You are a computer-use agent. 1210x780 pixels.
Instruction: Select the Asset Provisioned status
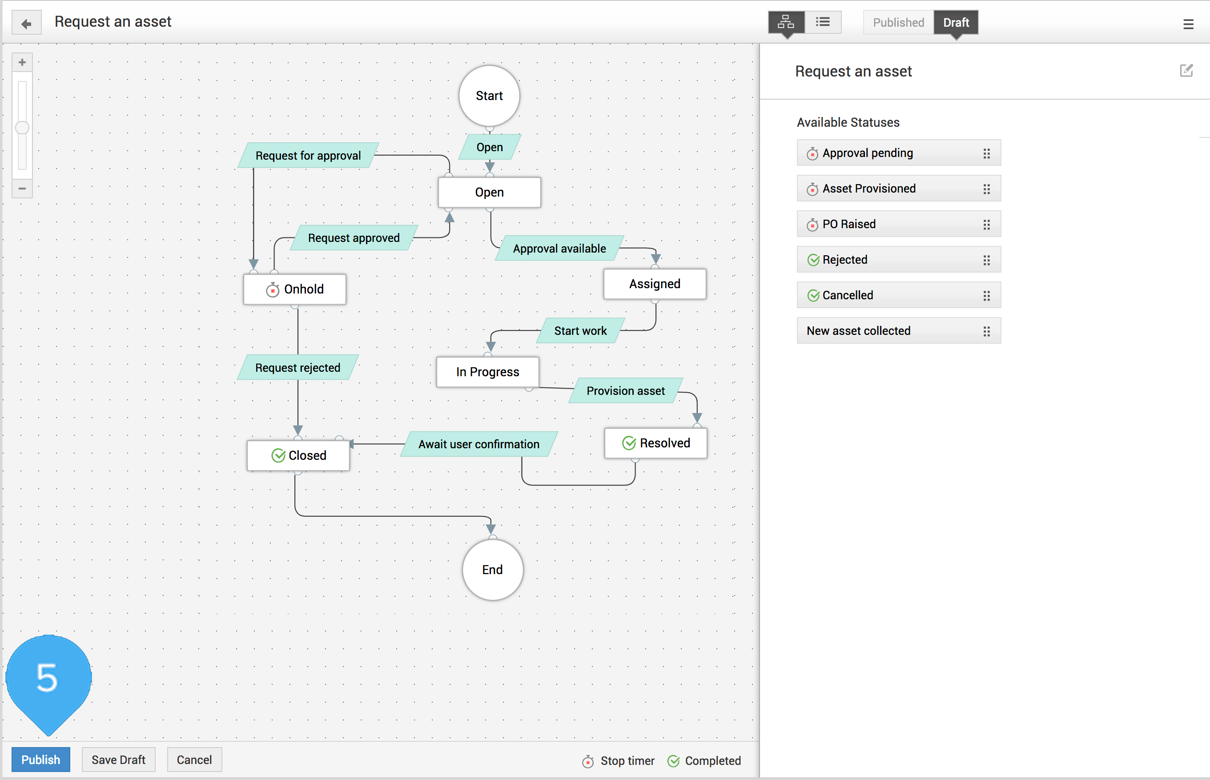(899, 189)
